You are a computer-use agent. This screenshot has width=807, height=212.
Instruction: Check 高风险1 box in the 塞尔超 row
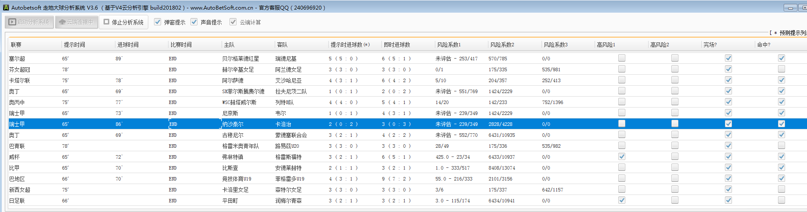click(x=622, y=58)
